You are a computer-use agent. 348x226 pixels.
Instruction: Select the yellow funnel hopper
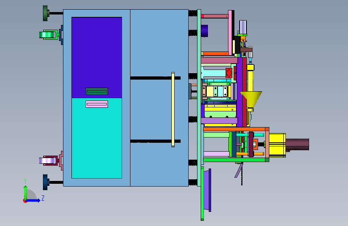click(x=251, y=99)
